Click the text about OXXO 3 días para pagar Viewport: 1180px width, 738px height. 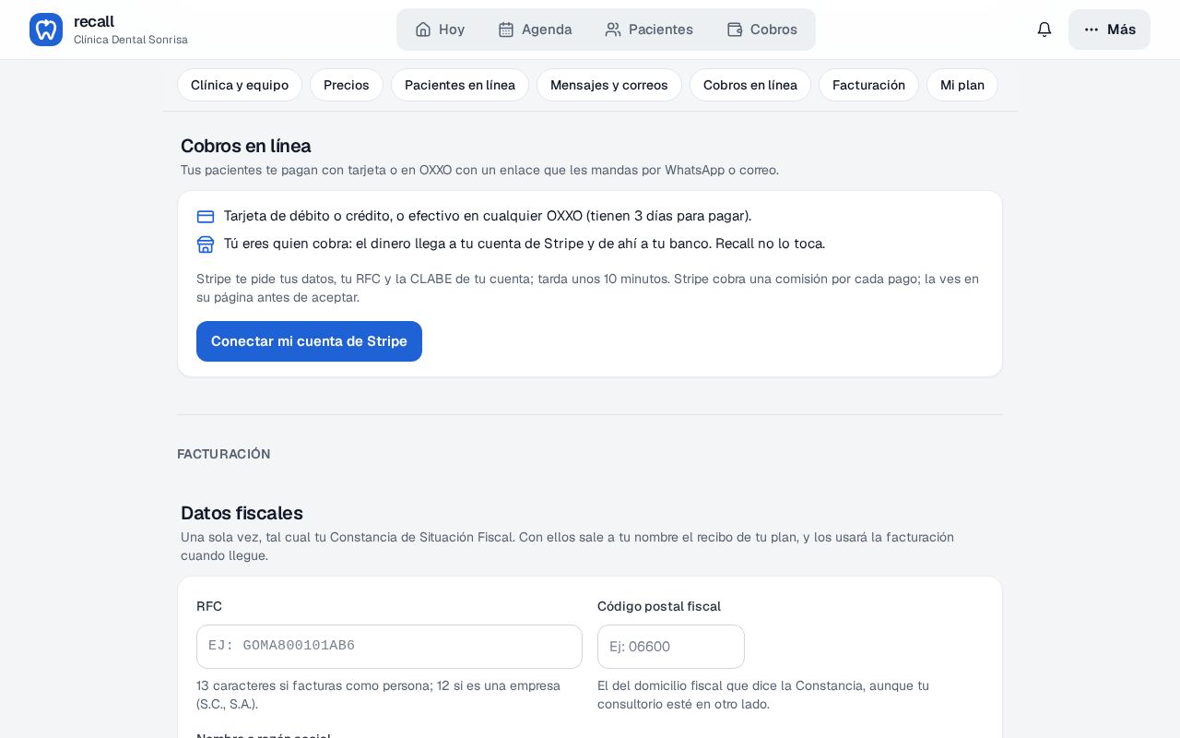(x=488, y=216)
